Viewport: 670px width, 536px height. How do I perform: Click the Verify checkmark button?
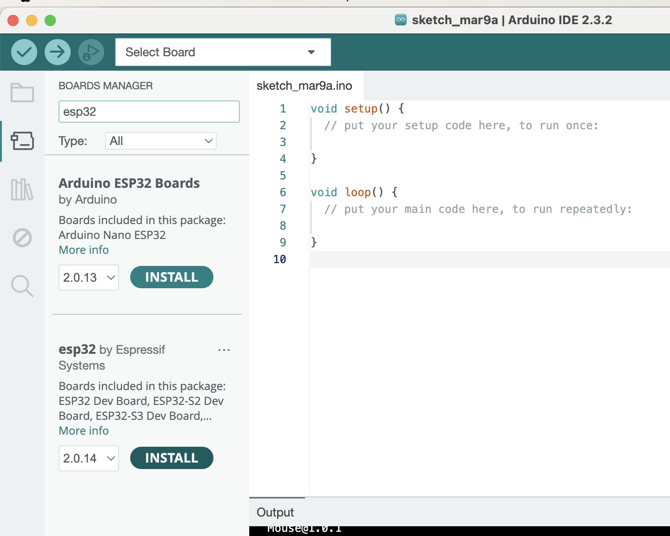[24, 52]
